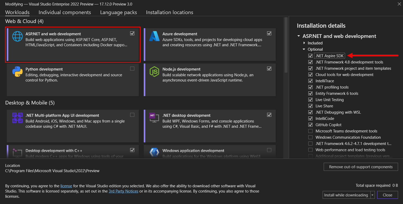Uncheck the Node.js development workload
Image resolution: width=403 pixels, height=204 pixels.
269,69
